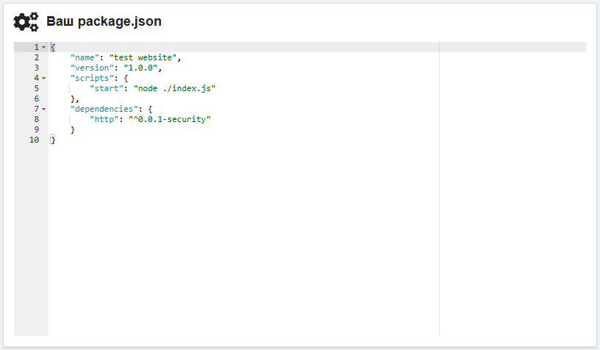Viewport: 600px width, 350px height.
Task: Click the gears icon beside the heading
Action: pos(26,22)
